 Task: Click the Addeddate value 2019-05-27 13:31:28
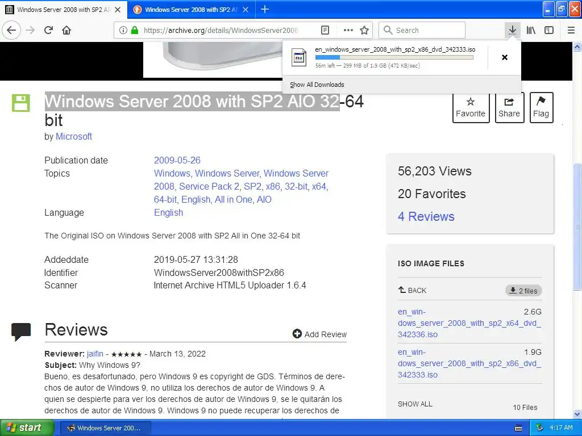(x=196, y=259)
